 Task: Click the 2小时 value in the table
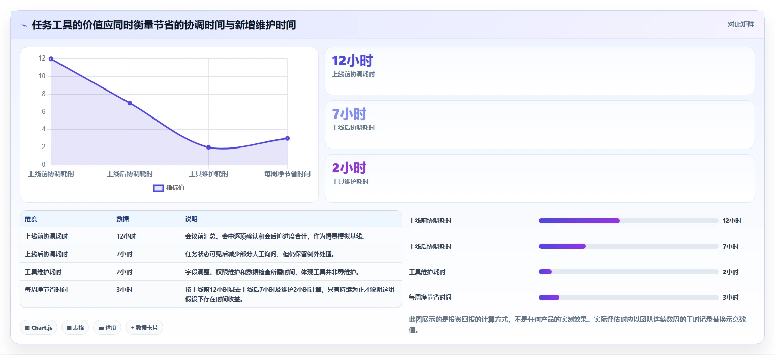125,272
